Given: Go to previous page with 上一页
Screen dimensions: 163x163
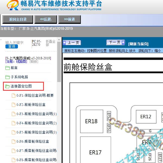Looking at the screenshot, I should [72, 43].
